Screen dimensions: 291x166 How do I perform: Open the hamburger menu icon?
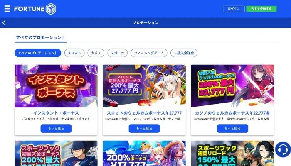[7, 9]
